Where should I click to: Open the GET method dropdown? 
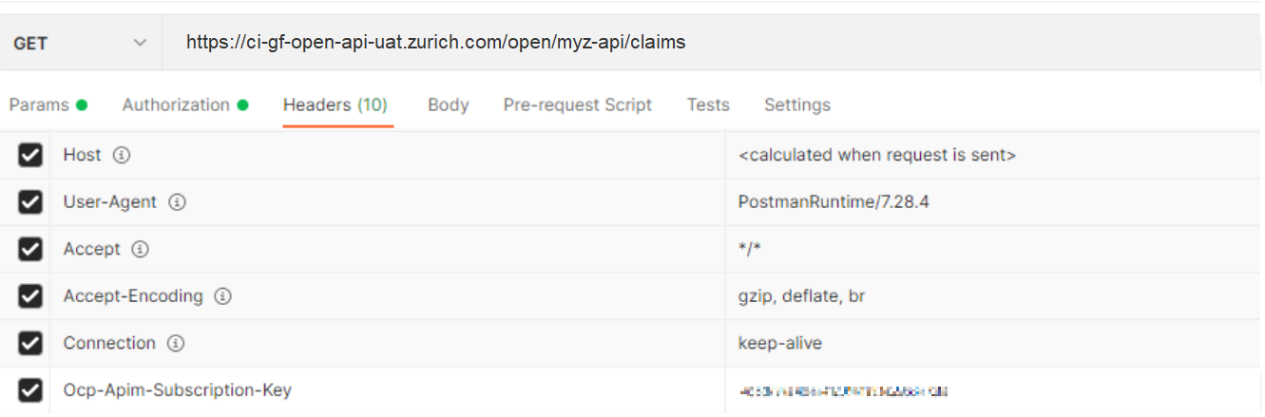pyautogui.click(x=81, y=43)
